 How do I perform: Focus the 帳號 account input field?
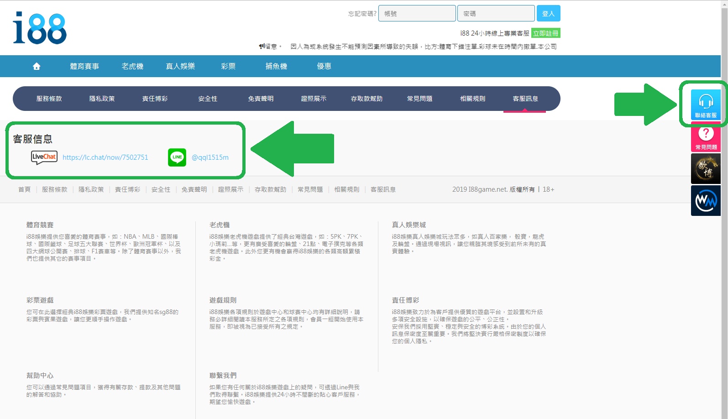[417, 14]
